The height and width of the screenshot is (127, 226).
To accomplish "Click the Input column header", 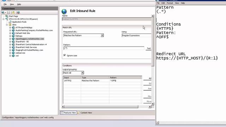I will pyautogui.click(x=72, y=78).
